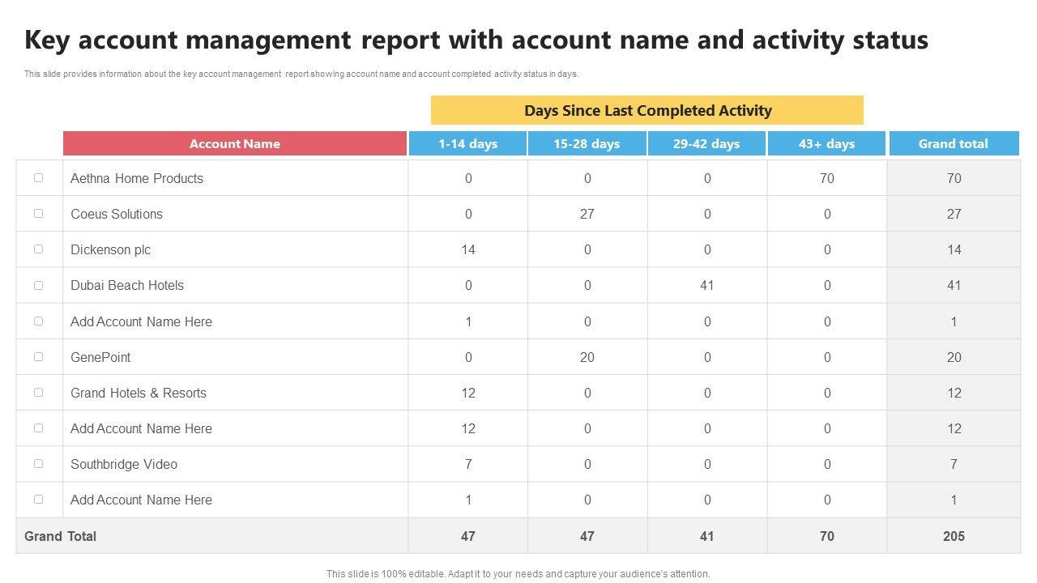Viewport: 1037px width, 583px height.
Task: Select the 15-28 days column header
Action: 587,144
